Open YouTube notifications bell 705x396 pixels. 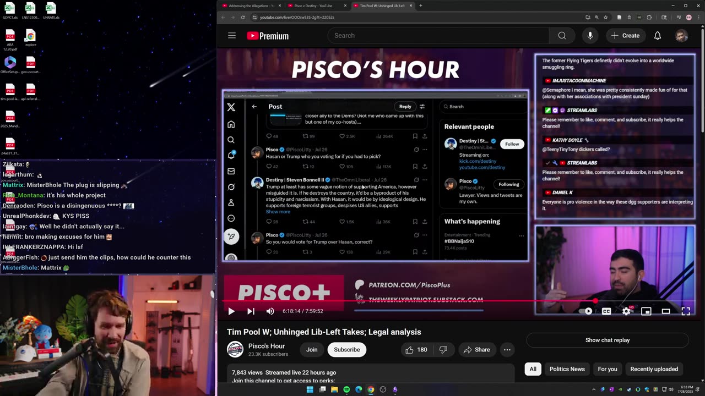tap(657, 36)
